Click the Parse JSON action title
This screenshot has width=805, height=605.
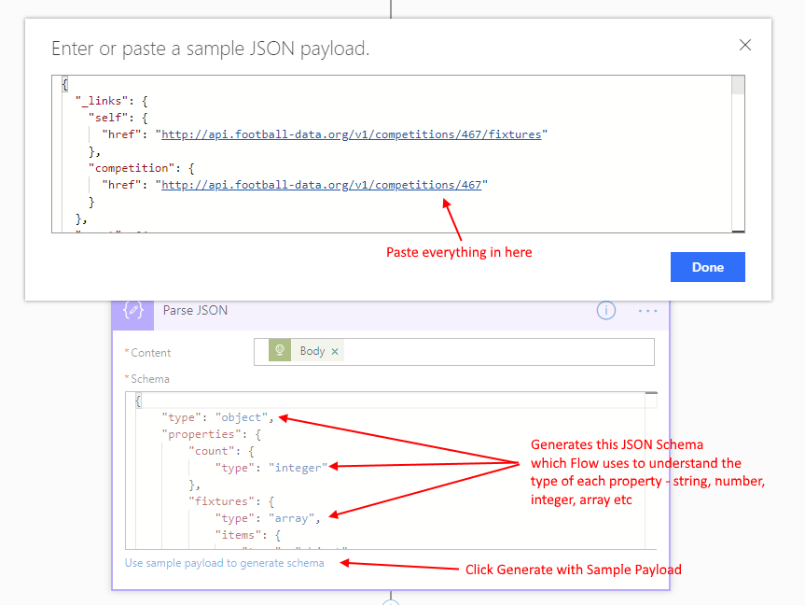point(195,310)
